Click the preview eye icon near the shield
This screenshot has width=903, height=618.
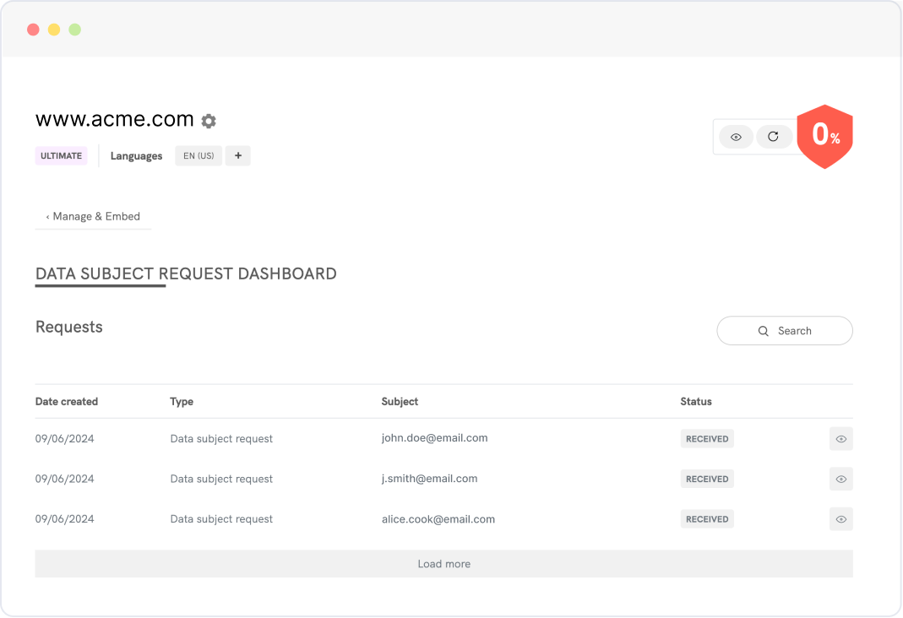736,137
